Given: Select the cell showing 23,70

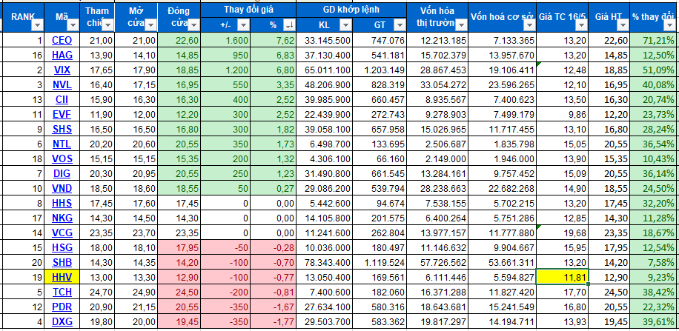Looking at the screenshot, I should coord(136,233).
